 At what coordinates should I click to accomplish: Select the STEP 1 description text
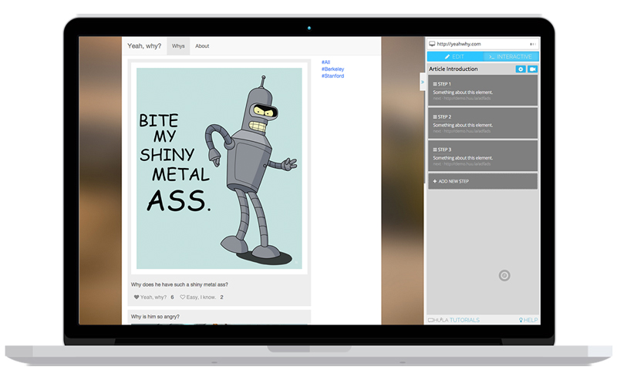click(463, 92)
